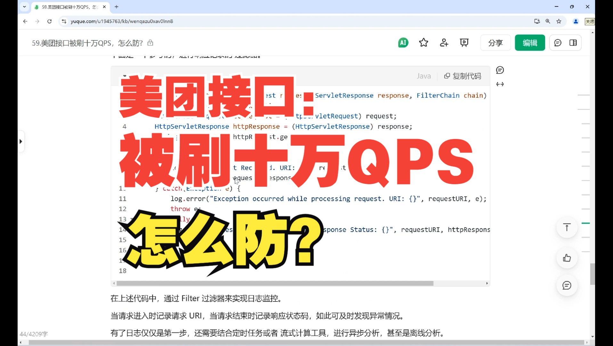Click 复制代码 to copy the code

pos(462,76)
